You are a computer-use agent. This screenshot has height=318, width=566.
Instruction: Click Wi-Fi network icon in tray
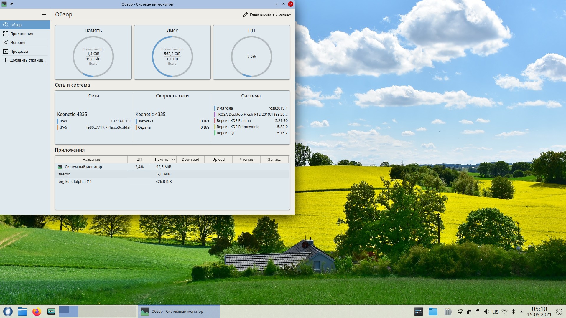click(x=504, y=312)
